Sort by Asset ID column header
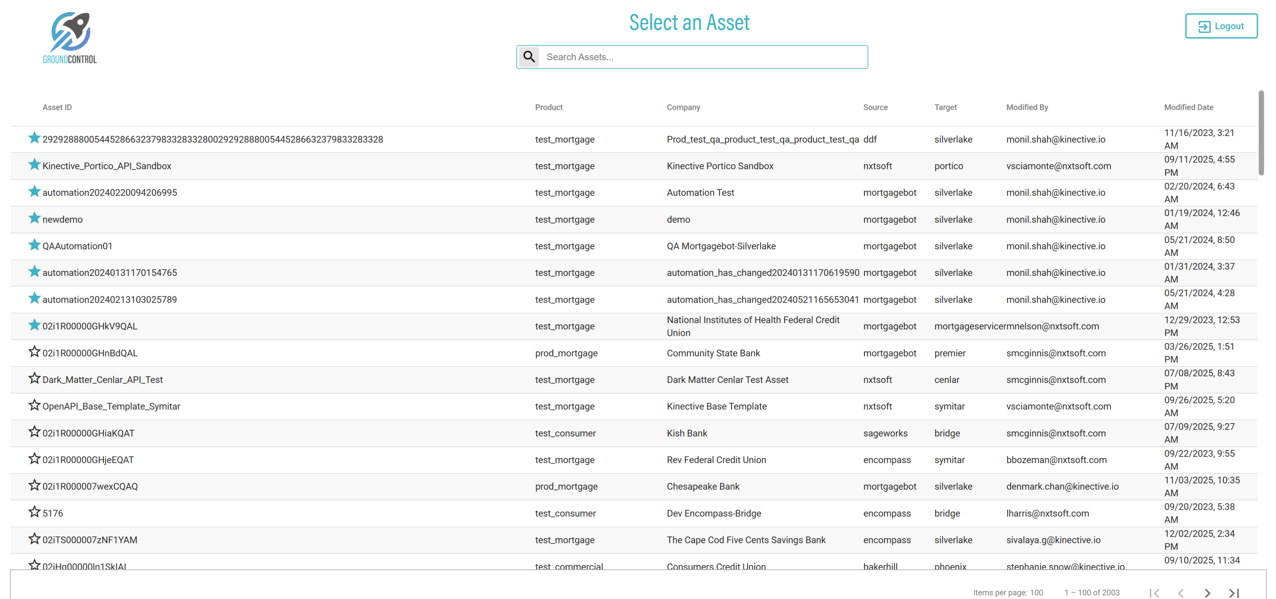 [x=57, y=107]
